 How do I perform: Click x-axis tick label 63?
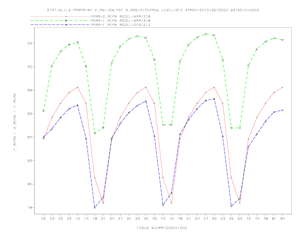click(x=223, y=219)
